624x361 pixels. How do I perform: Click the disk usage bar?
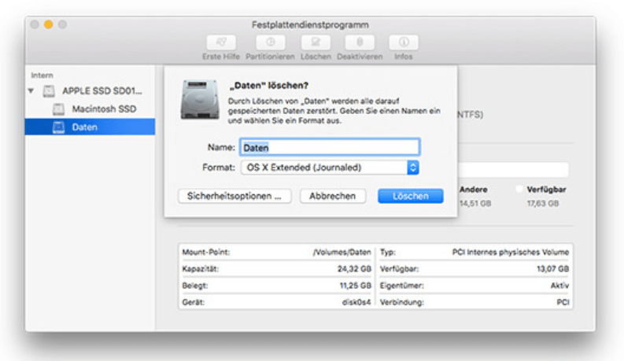pyautogui.click(x=513, y=170)
